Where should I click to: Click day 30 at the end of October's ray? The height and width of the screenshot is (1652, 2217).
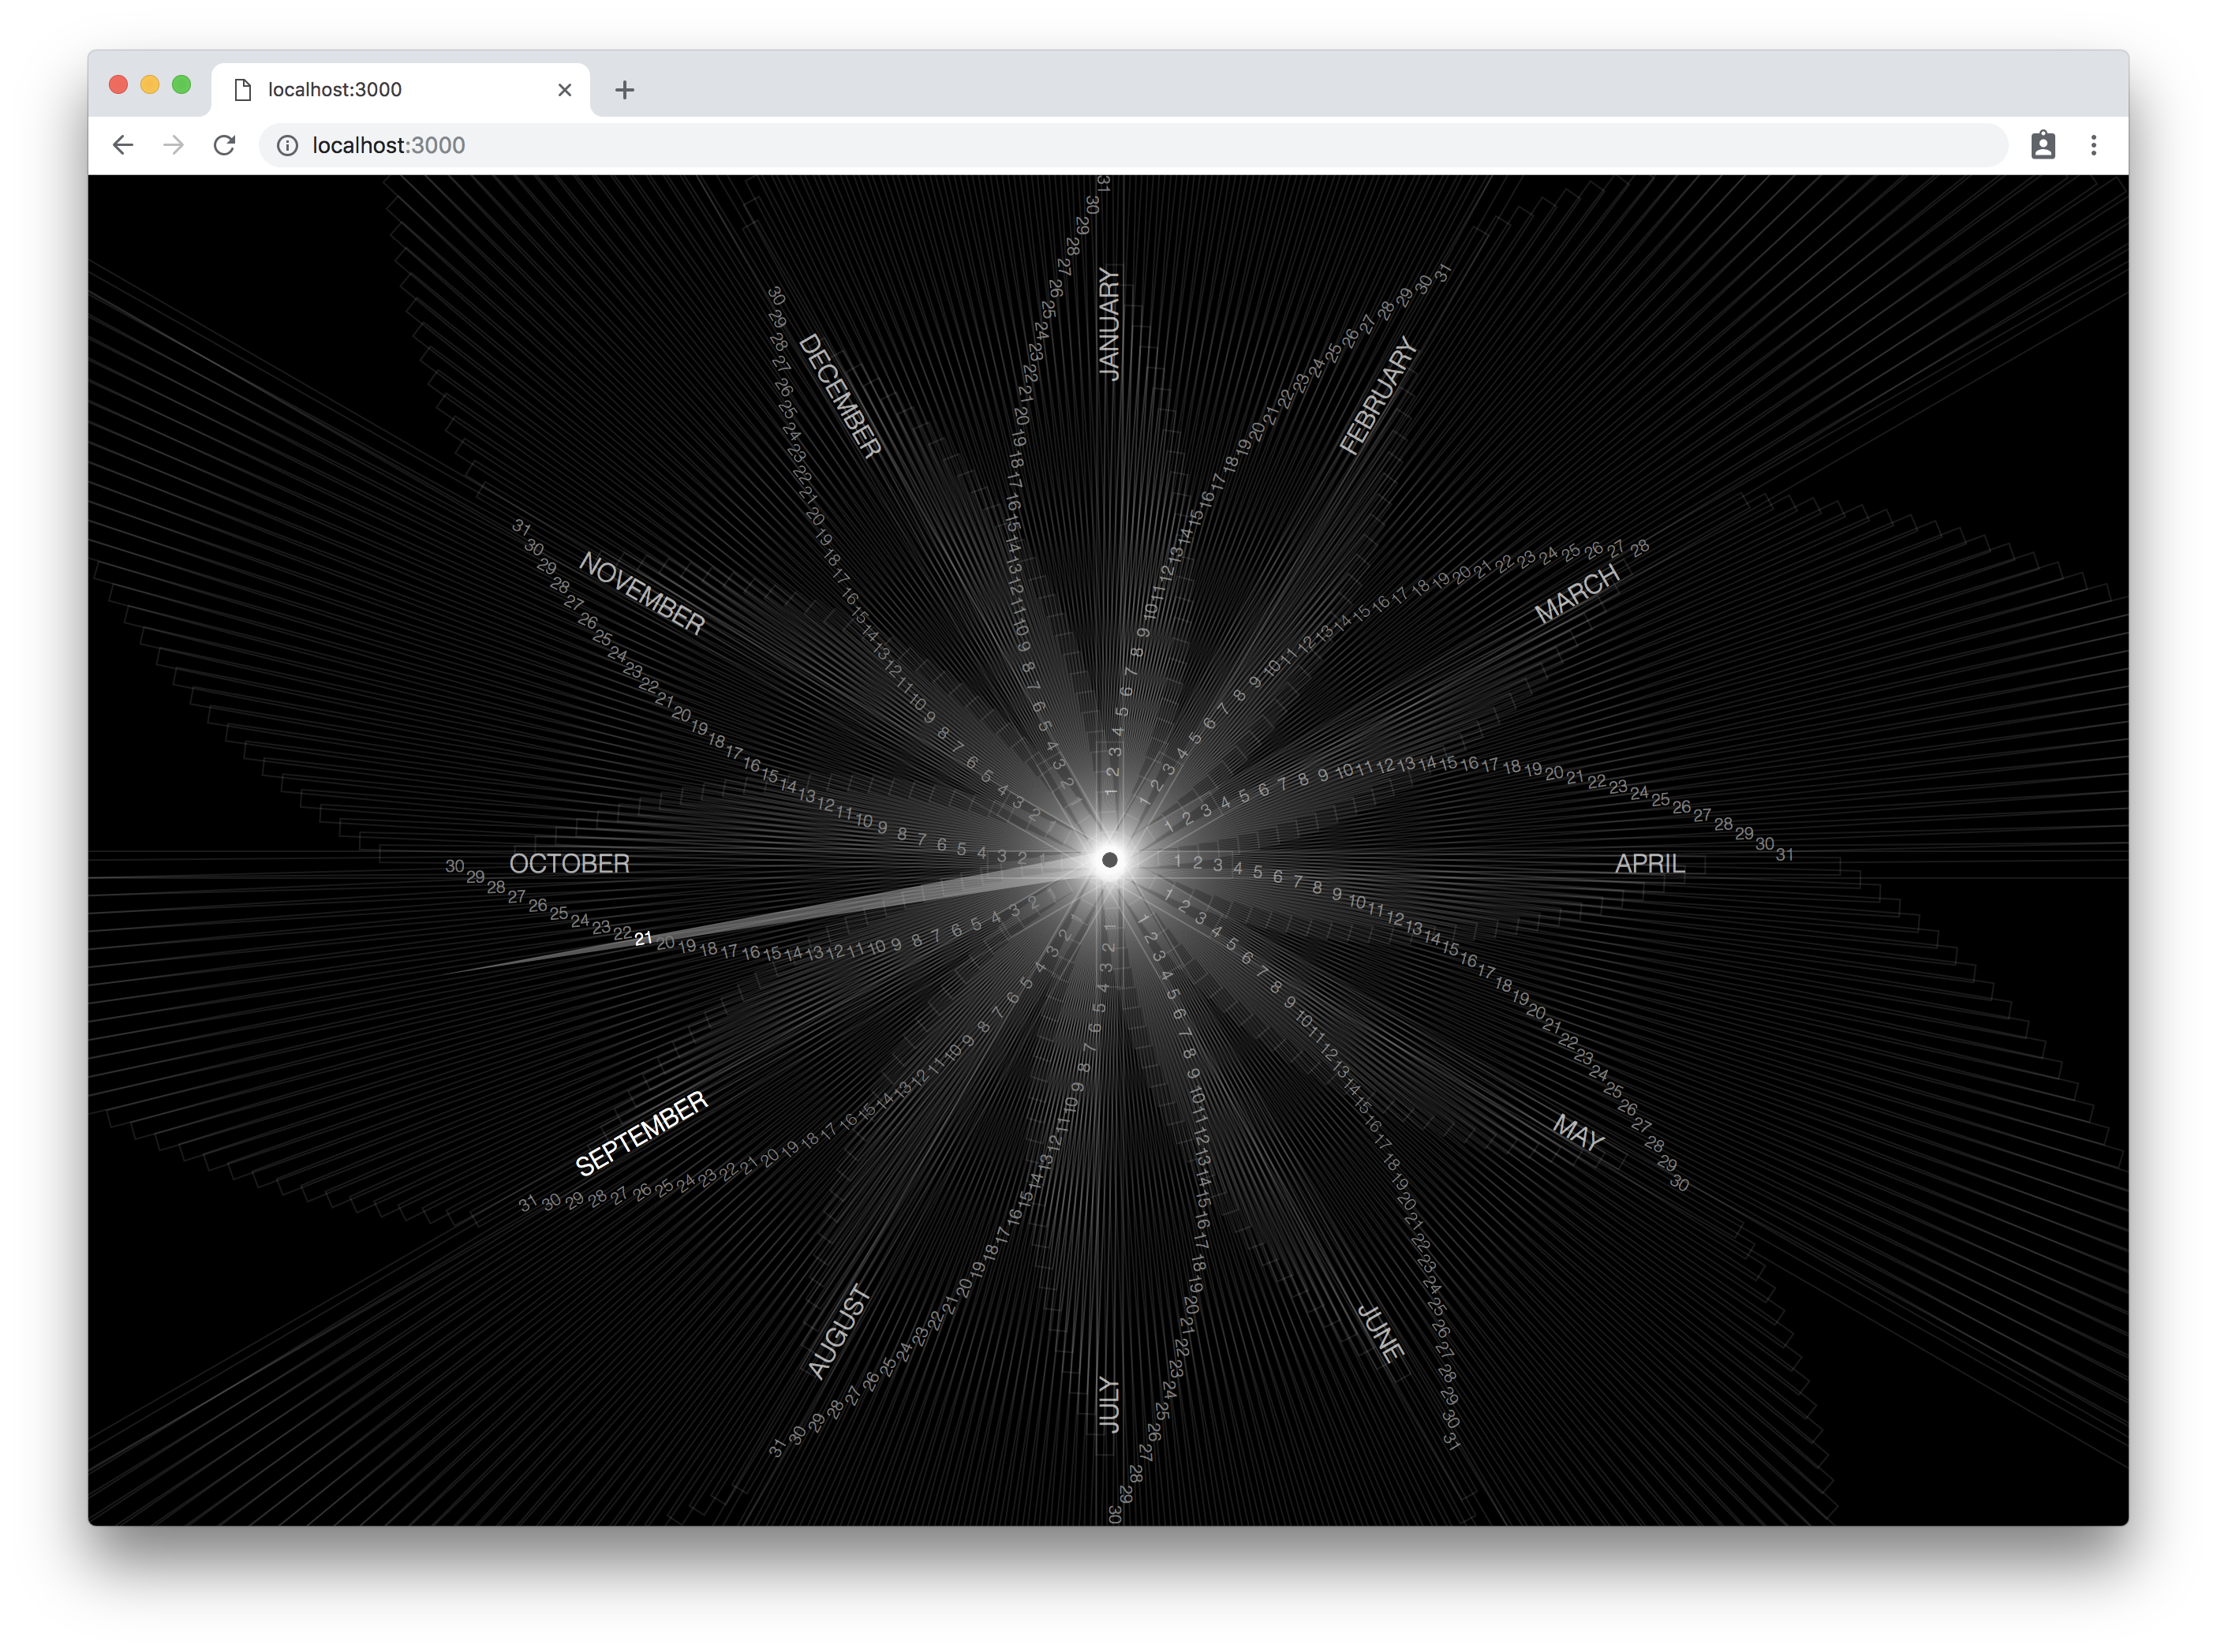pos(455,866)
